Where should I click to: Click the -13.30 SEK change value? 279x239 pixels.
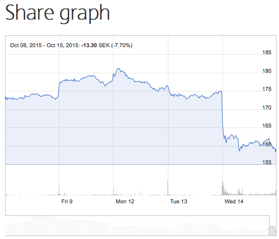(x=96, y=45)
